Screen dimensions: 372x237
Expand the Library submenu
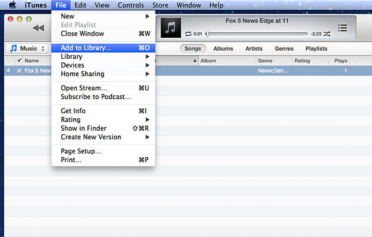pos(103,56)
